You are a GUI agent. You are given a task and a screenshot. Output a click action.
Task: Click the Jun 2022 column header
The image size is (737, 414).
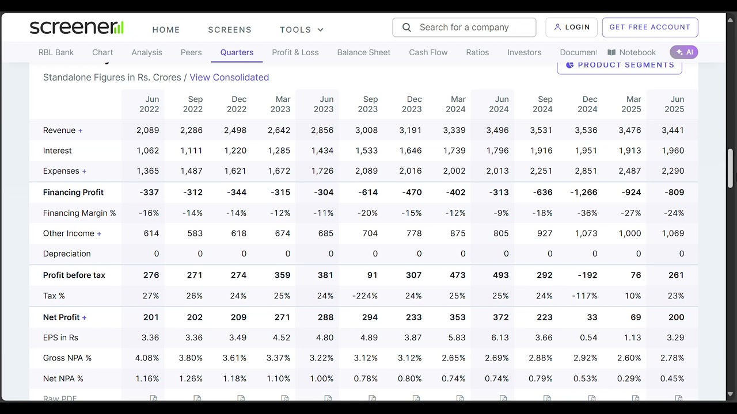click(149, 104)
